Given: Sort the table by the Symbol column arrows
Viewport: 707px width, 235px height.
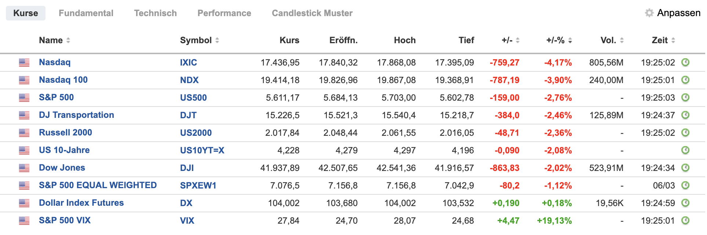Looking at the screenshot, I should pos(217,40).
